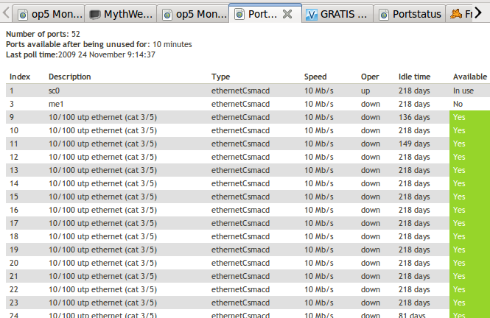
Task: Click the In use status for index 1
Action: pos(463,91)
